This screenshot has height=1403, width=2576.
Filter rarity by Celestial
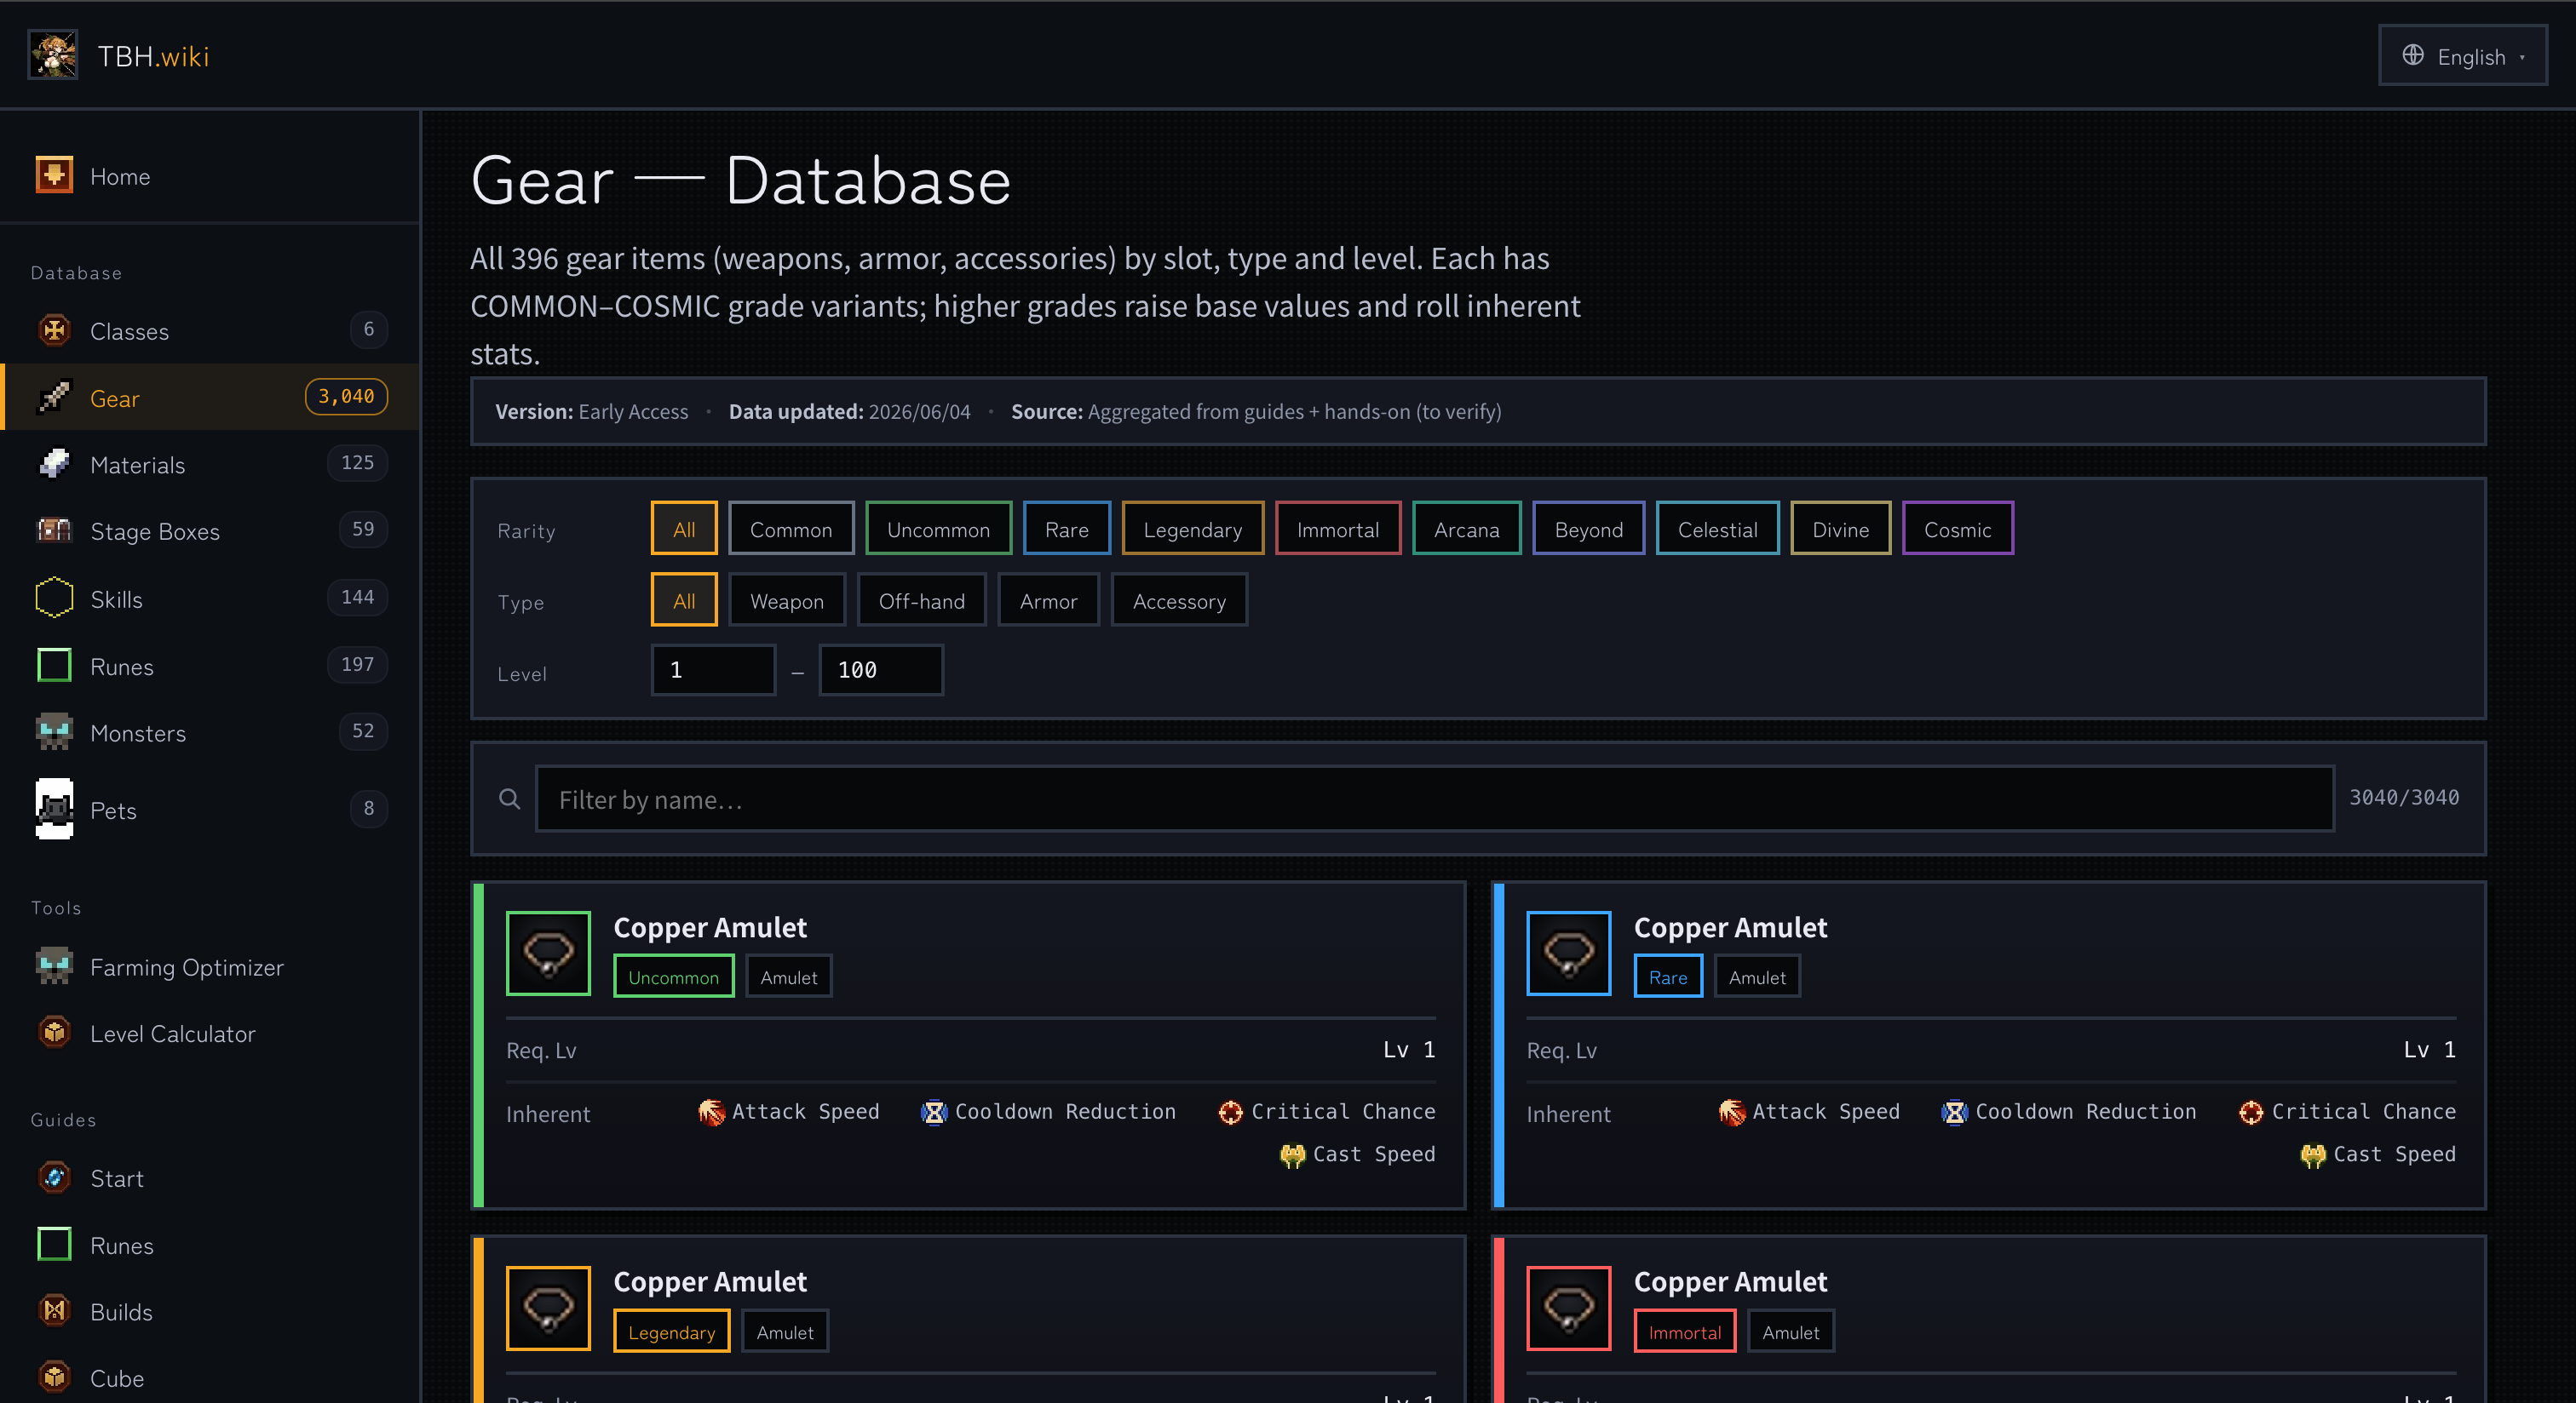1717,529
